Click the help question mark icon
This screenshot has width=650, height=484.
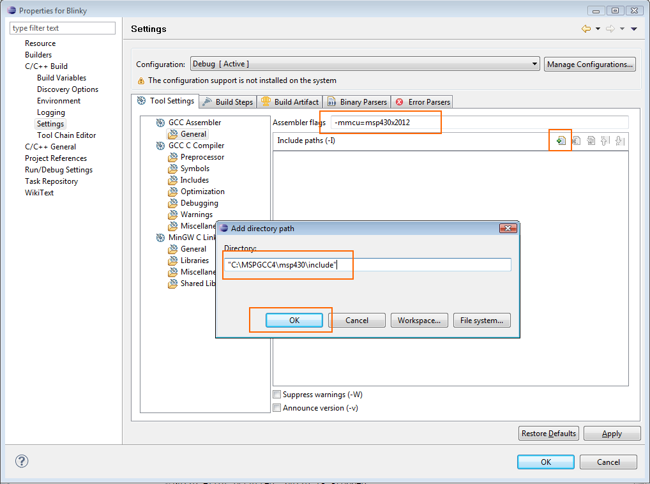tap(22, 461)
